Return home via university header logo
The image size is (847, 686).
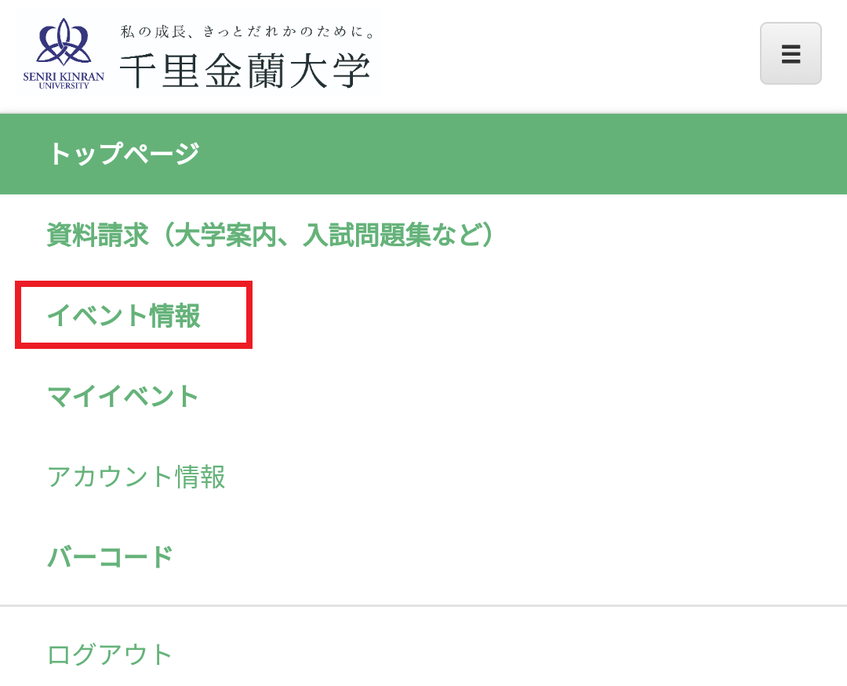[198, 54]
